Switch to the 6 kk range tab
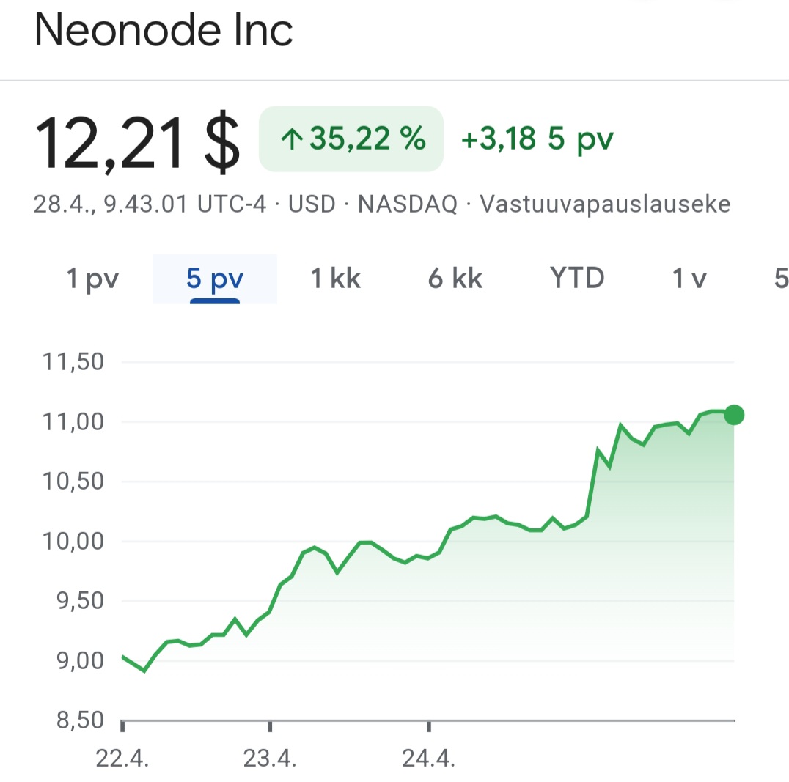The height and width of the screenshot is (782, 789). tap(455, 279)
